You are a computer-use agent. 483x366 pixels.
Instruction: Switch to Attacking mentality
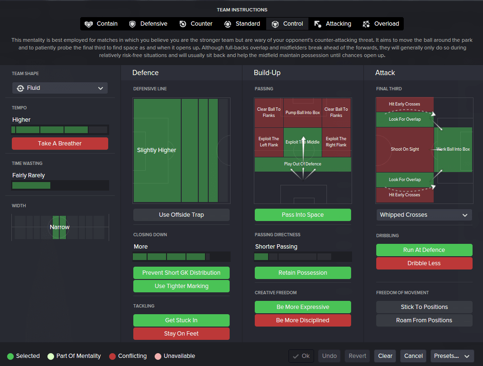(333, 24)
